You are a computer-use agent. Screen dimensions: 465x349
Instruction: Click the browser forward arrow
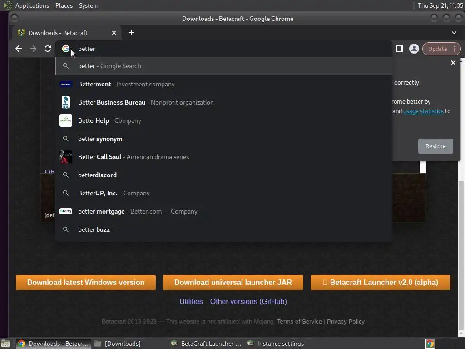33,49
